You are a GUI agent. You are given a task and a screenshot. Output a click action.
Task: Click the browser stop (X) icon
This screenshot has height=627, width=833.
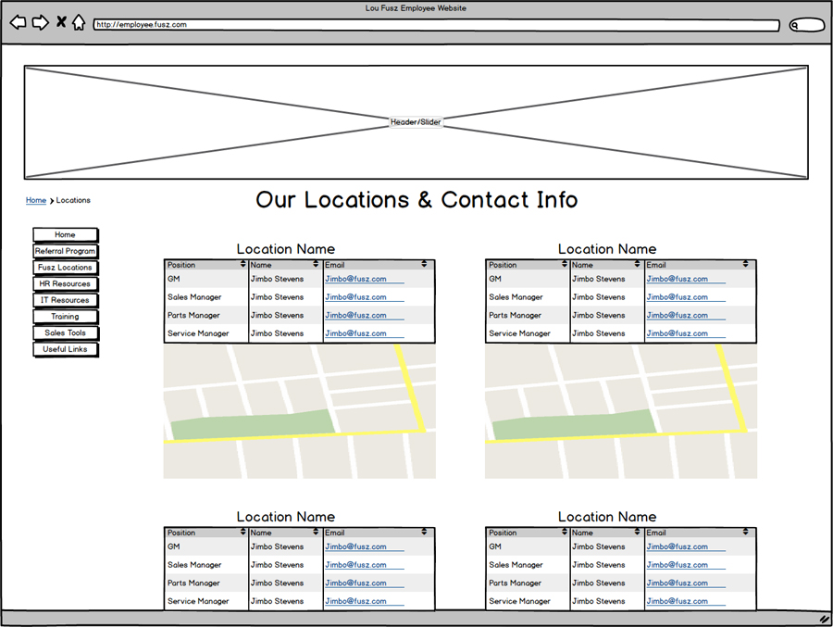point(62,22)
